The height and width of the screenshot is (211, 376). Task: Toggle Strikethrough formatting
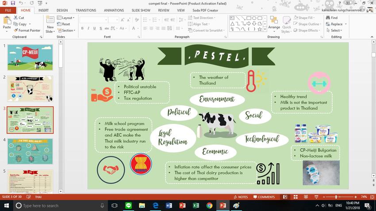[x=107, y=28]
